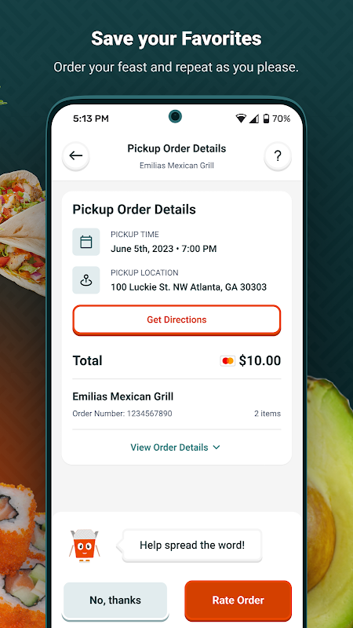Tap the cellular signal icon
Viewport: 353px width, 628px height.
(x=253, y=119)
